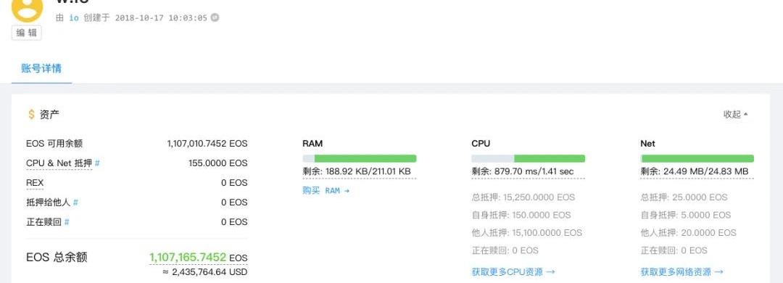Click the # icon beside CPU & Net 抵押
This screenshot has height=283, width=783.
[97, 163]
